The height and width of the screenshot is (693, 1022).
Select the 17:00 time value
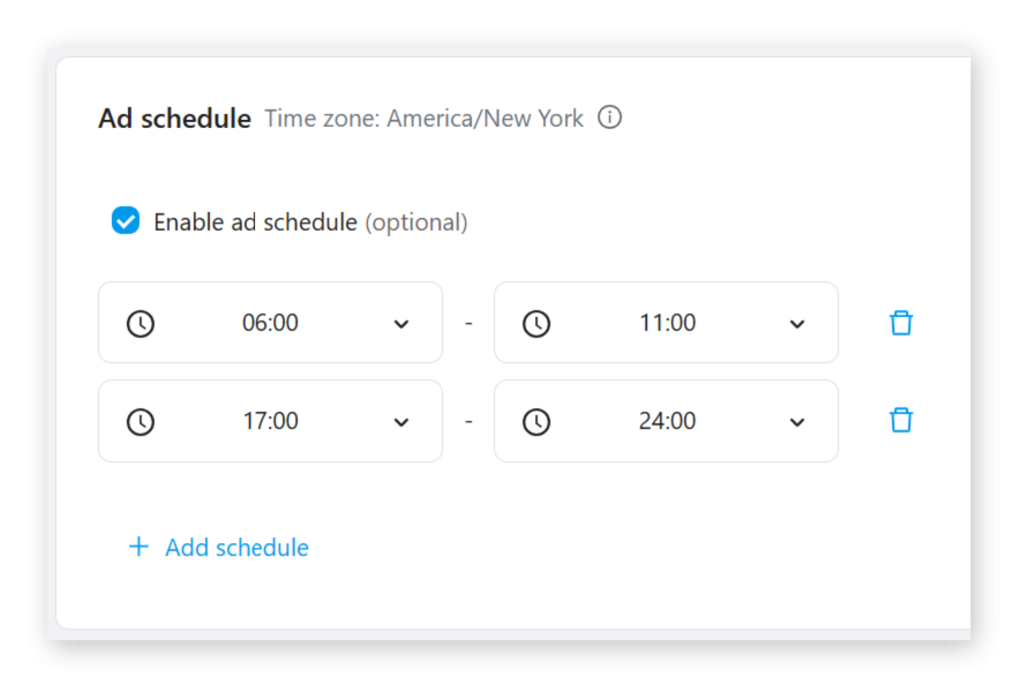[x=270, y=421]
